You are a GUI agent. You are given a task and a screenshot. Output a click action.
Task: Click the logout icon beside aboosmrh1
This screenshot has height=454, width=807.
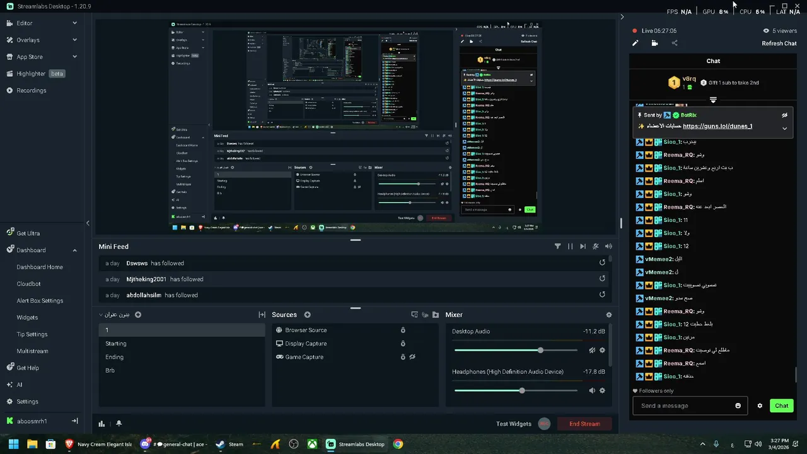point(74,421)
